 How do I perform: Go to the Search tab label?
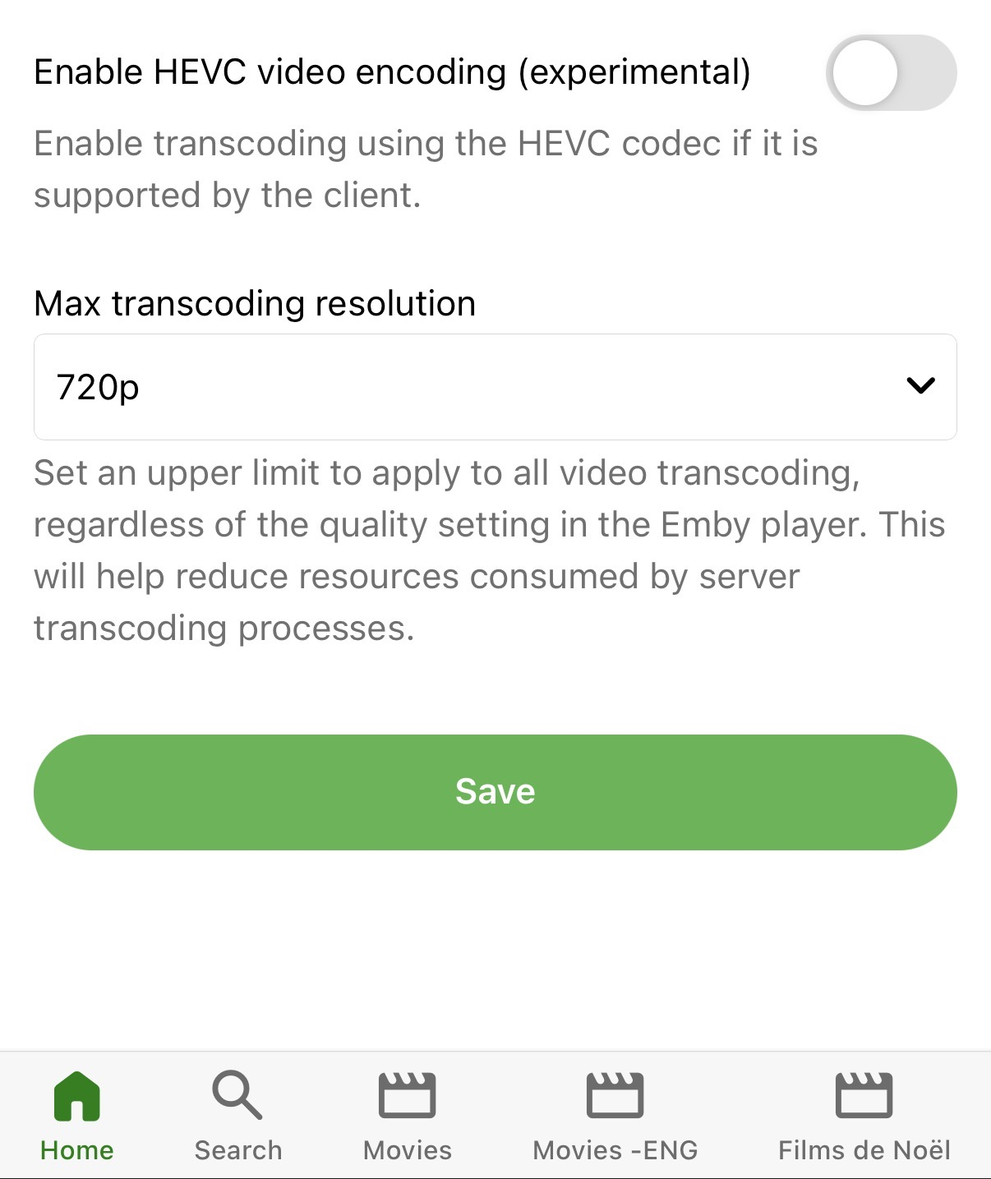(238, 1150)
